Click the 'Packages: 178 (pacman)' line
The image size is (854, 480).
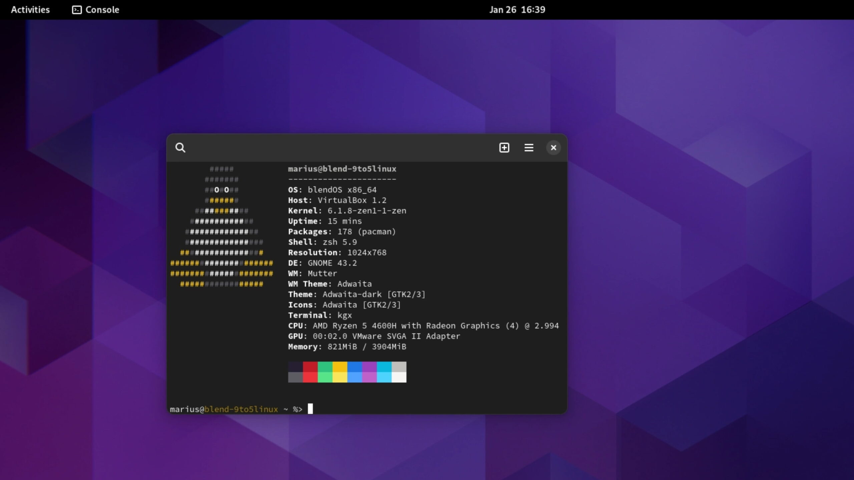(x=342, y=232)
